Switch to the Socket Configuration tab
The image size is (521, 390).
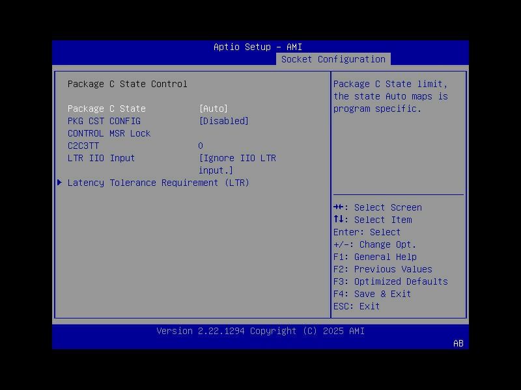(333, 58)
